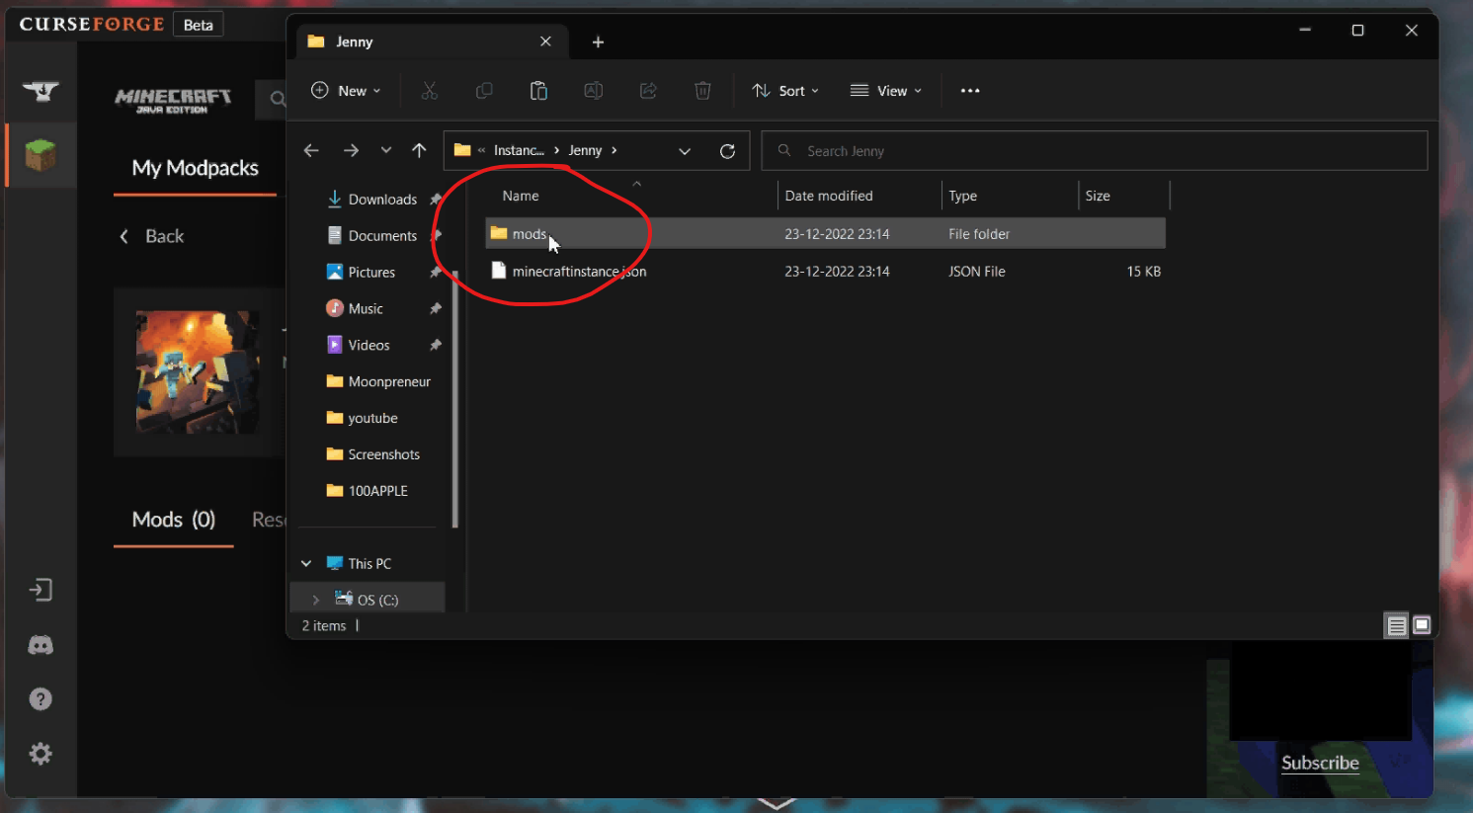Expand hidden breadcrumb path with double chevron
1473x813 pixels.
481,150
